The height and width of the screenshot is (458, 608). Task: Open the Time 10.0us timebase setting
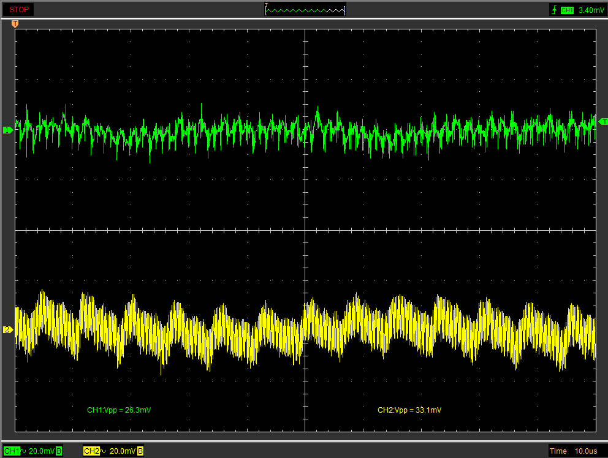(574, 451)
